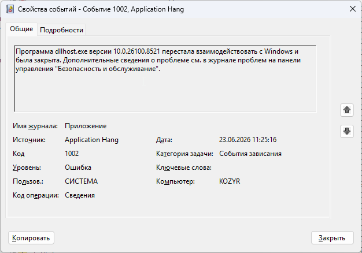Click the down arrow for next event
This screenshot has height=253, width=362.
click(347, 132)
